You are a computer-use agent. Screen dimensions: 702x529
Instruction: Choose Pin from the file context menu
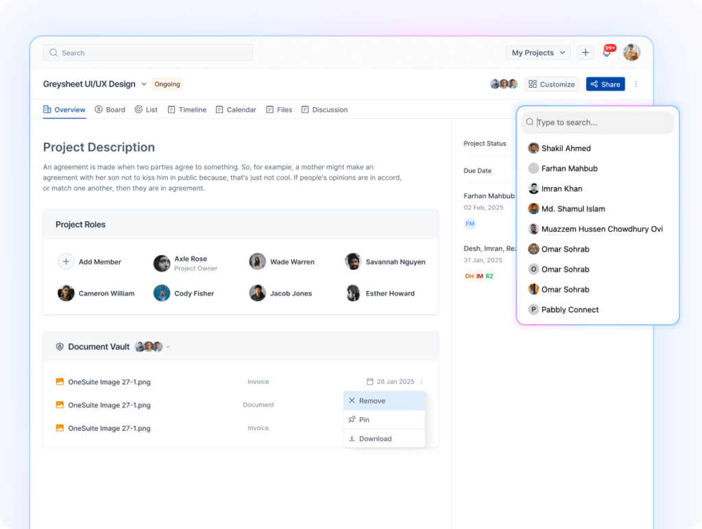click(x=384, y=420)
